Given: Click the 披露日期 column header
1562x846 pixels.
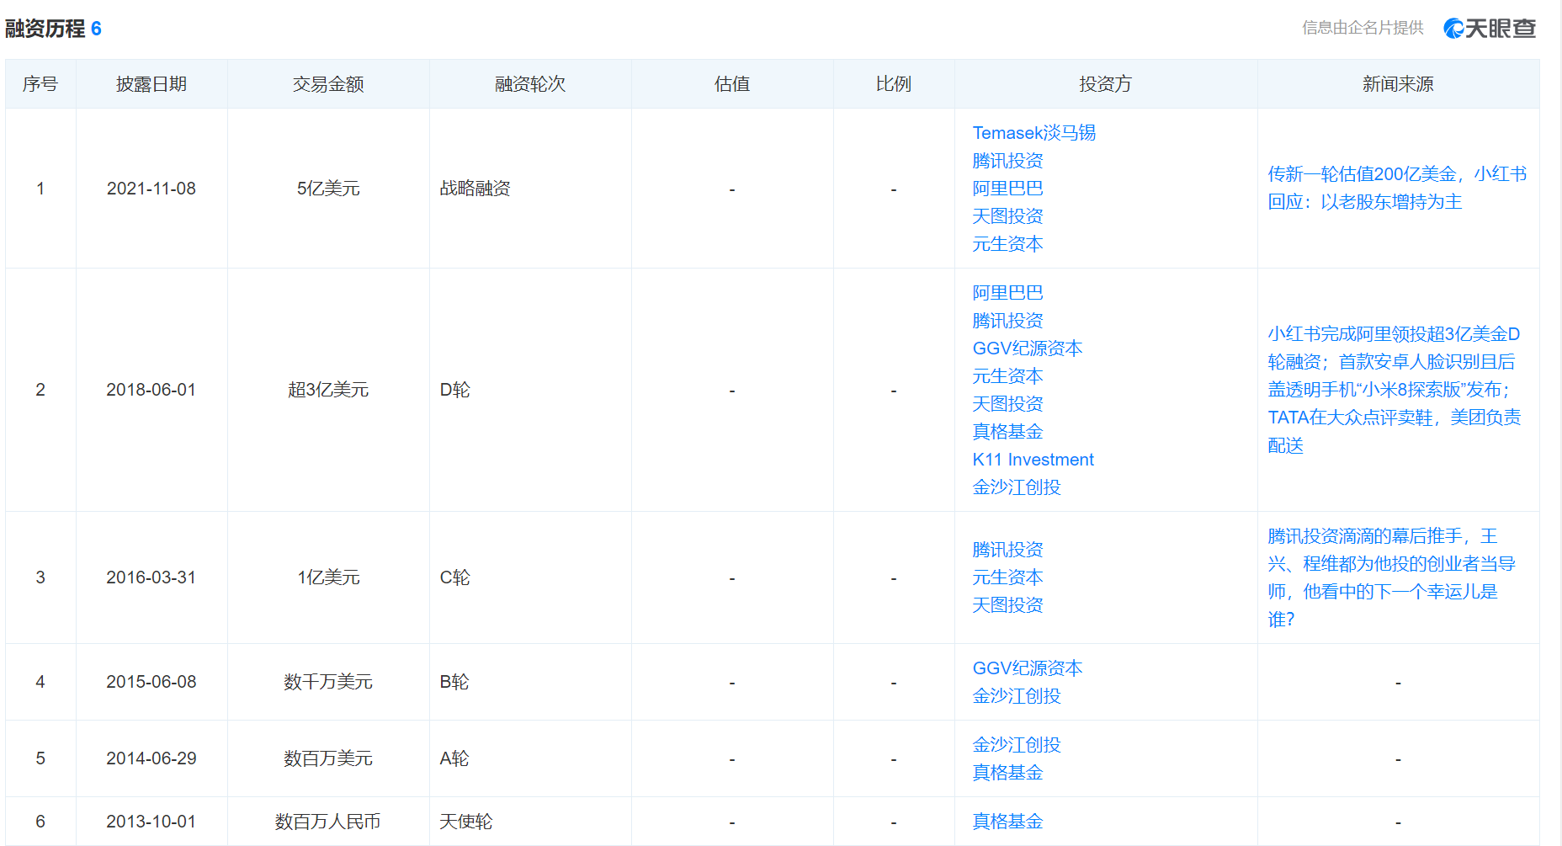Looking at the screenshot, I should 151,84.
